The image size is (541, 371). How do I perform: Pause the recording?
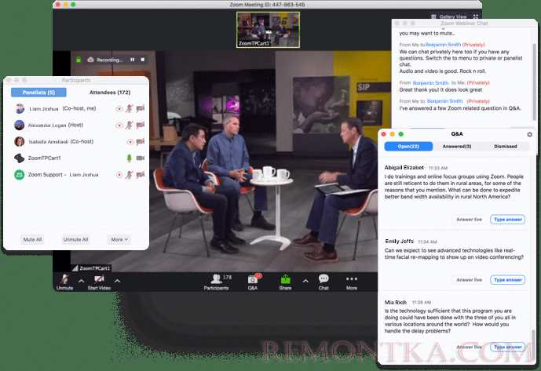click(132, 60)
